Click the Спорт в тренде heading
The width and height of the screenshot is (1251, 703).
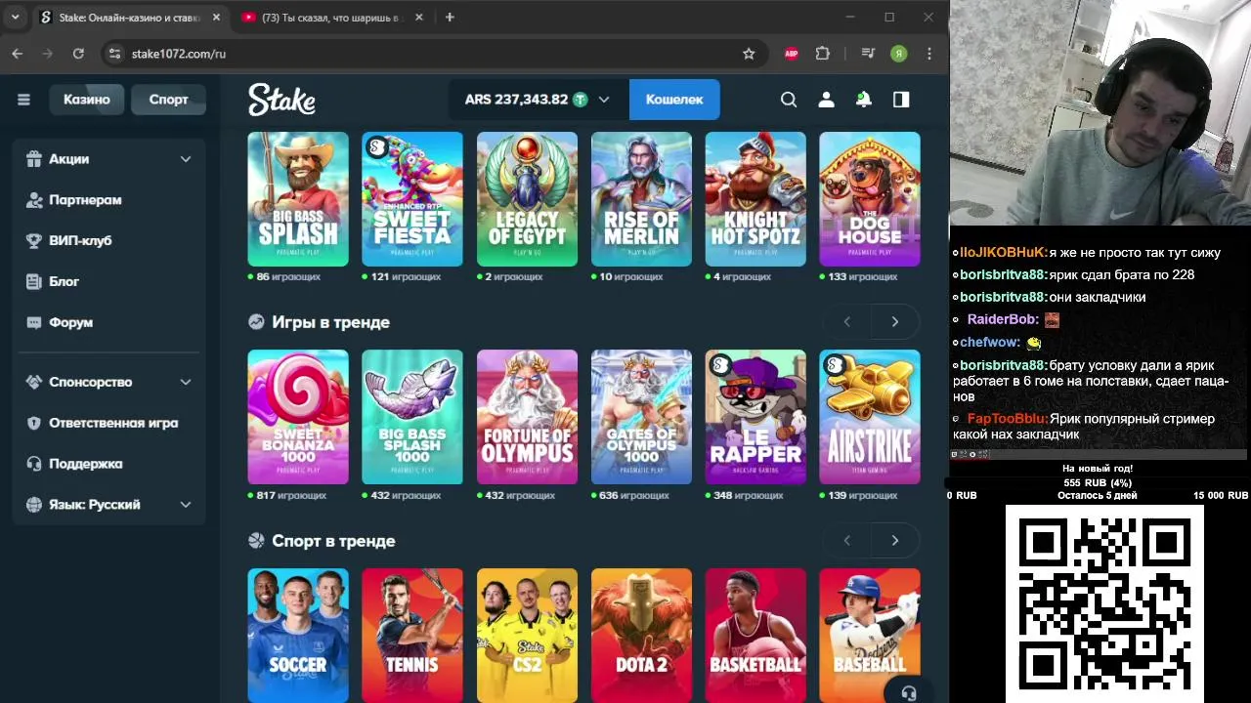pyautogui.click(x=333, y=541)
